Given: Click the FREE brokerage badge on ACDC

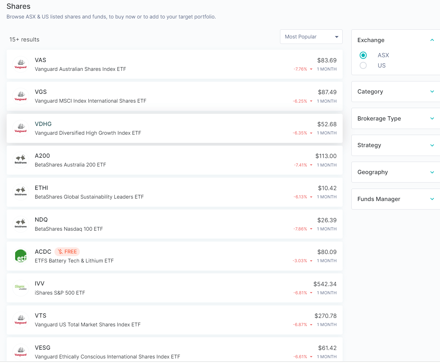Looking at the screenshot, I should 67,252.
